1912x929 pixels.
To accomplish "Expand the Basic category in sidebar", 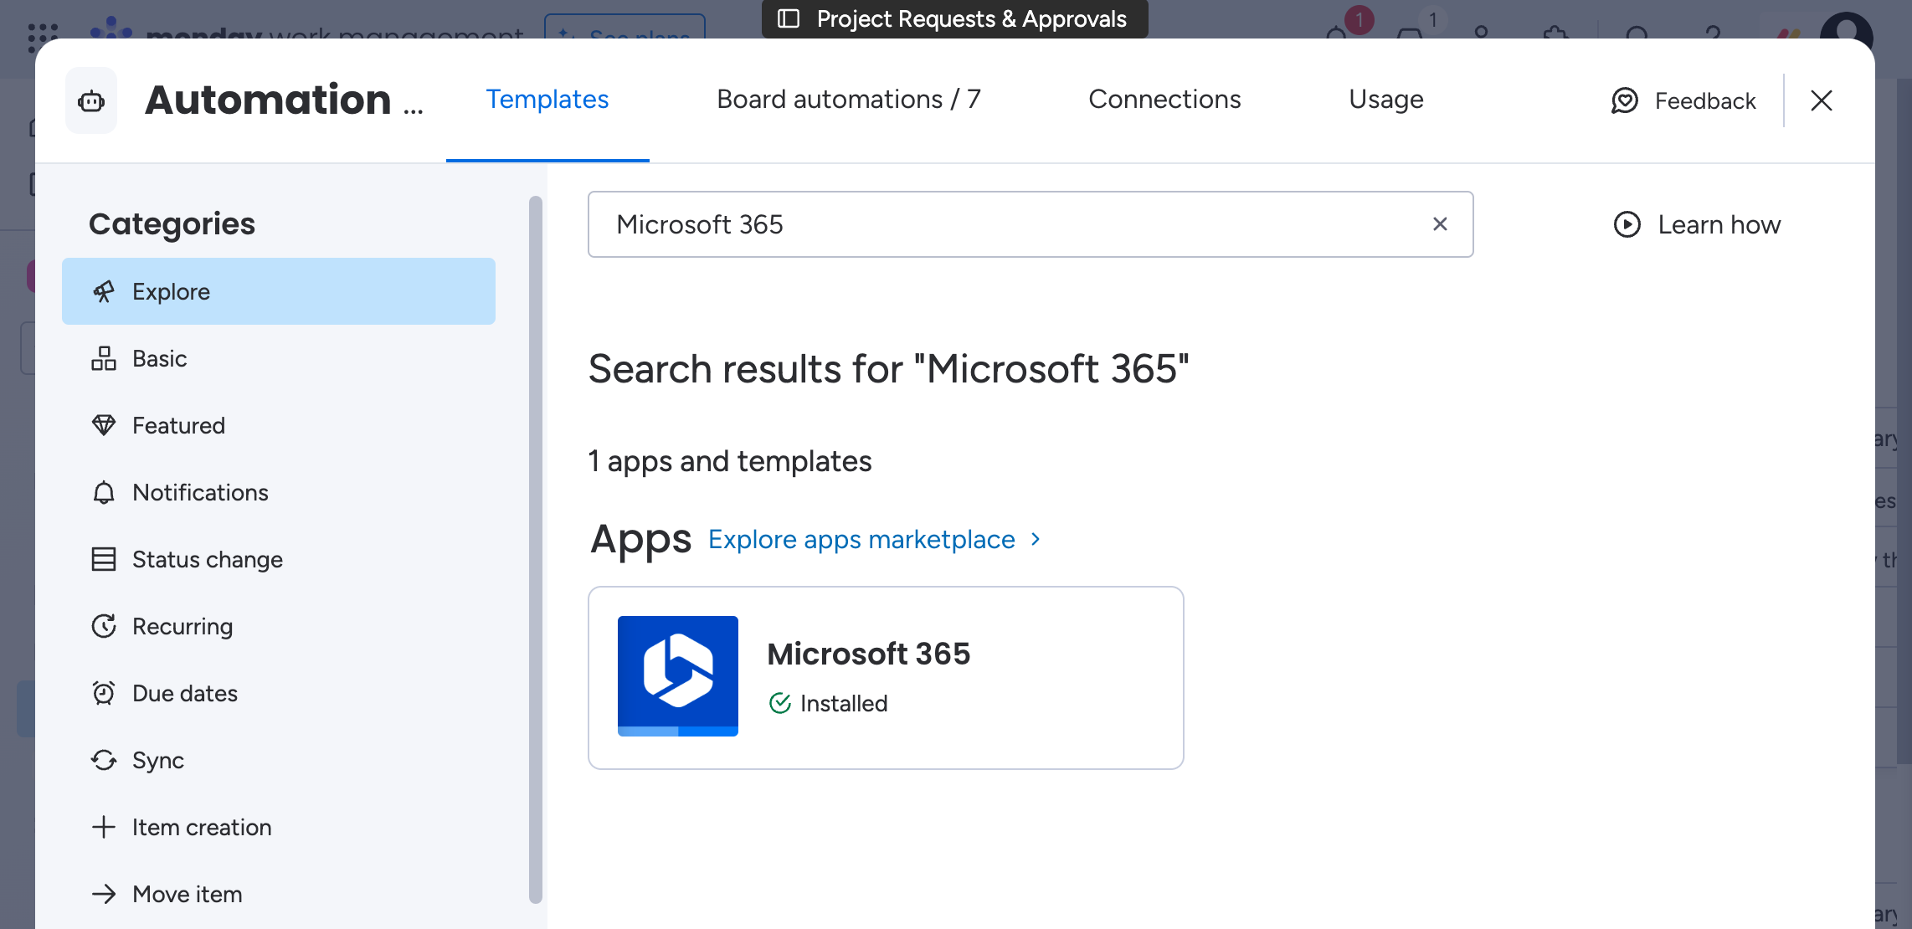I will (x=158, y=357).
